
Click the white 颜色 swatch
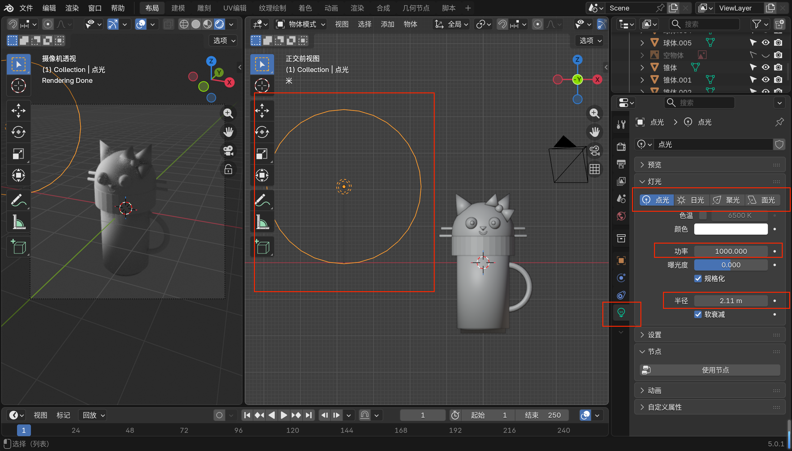[x=731, y=229]
